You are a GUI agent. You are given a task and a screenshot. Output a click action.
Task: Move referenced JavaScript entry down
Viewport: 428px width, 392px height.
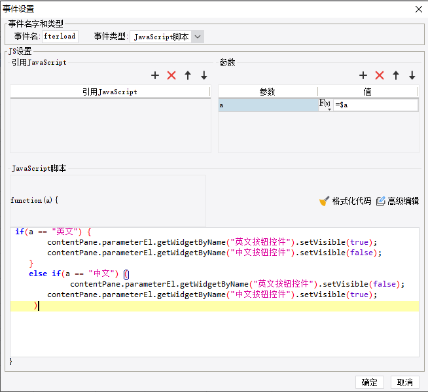(x=204, y=76)
